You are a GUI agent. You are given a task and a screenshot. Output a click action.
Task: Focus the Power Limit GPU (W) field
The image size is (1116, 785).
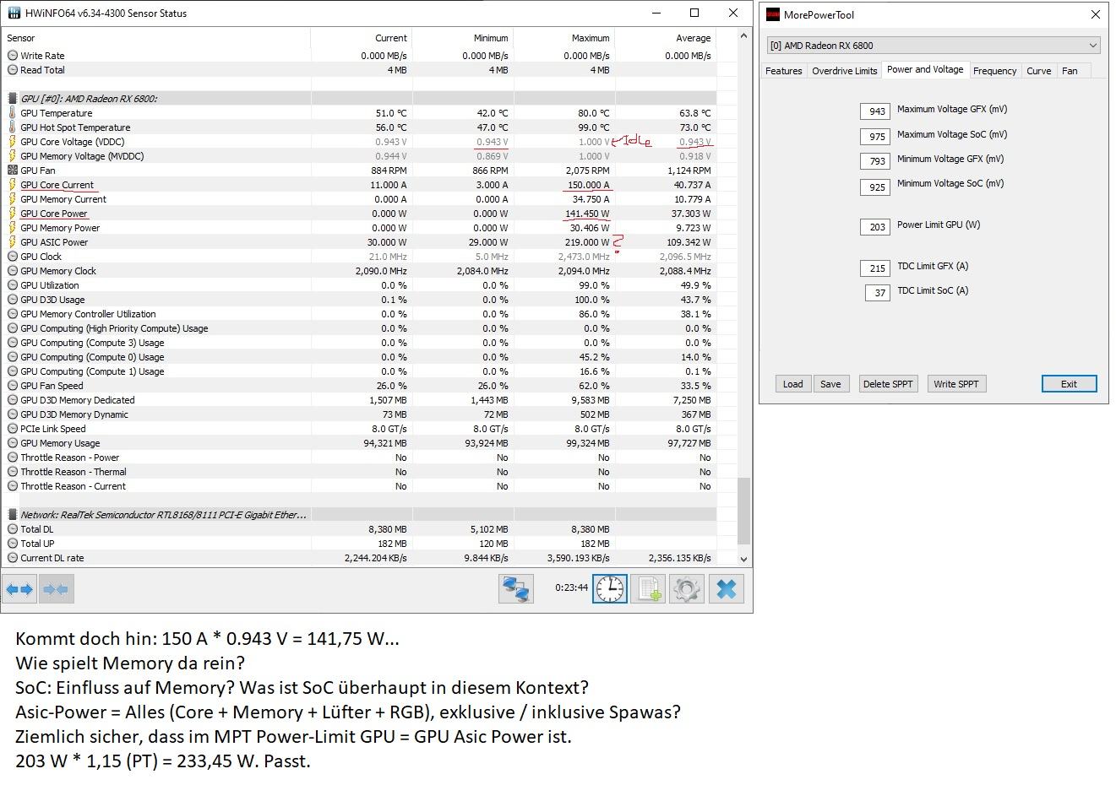tap(875, 227)
